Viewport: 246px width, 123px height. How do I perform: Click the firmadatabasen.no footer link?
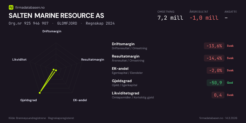tap(211, 118)
